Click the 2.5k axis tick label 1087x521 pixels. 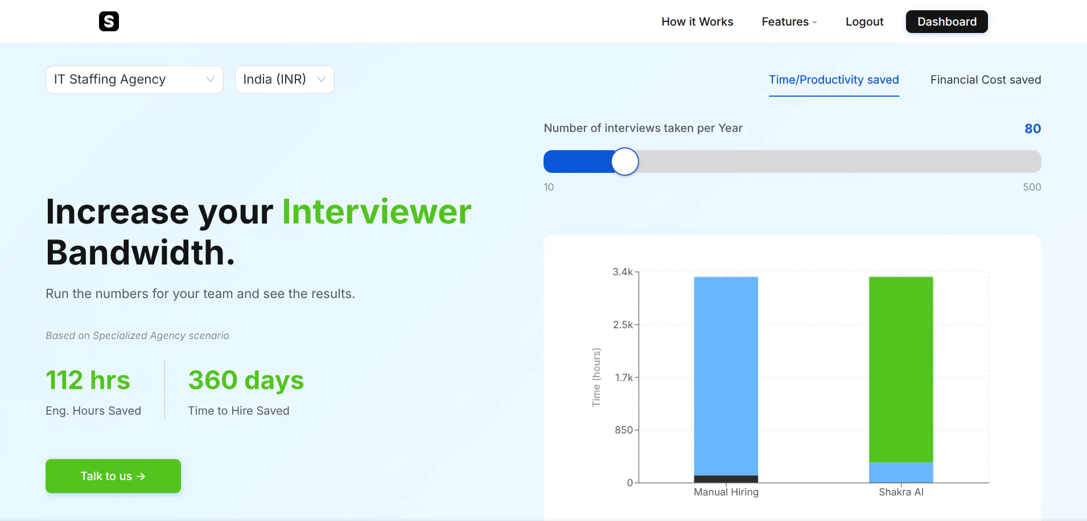623,325
